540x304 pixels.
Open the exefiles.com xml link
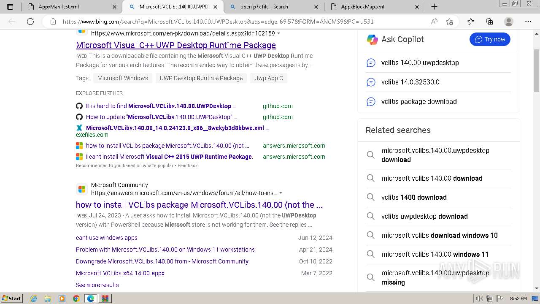click(x=178, y=128)
